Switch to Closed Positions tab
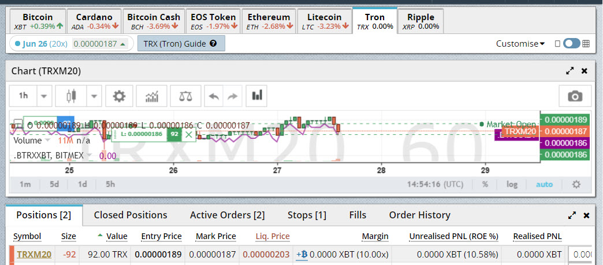Screen dimensions: 603x265 [x=131, y=215]
